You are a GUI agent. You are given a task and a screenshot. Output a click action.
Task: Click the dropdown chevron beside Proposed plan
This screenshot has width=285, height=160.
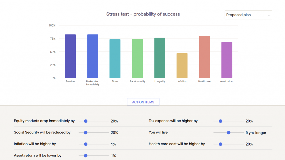(x=269, y=15)
